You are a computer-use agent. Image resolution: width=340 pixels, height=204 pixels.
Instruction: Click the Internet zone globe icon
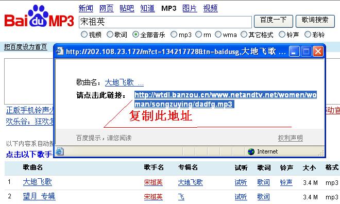tap(251, 151)
